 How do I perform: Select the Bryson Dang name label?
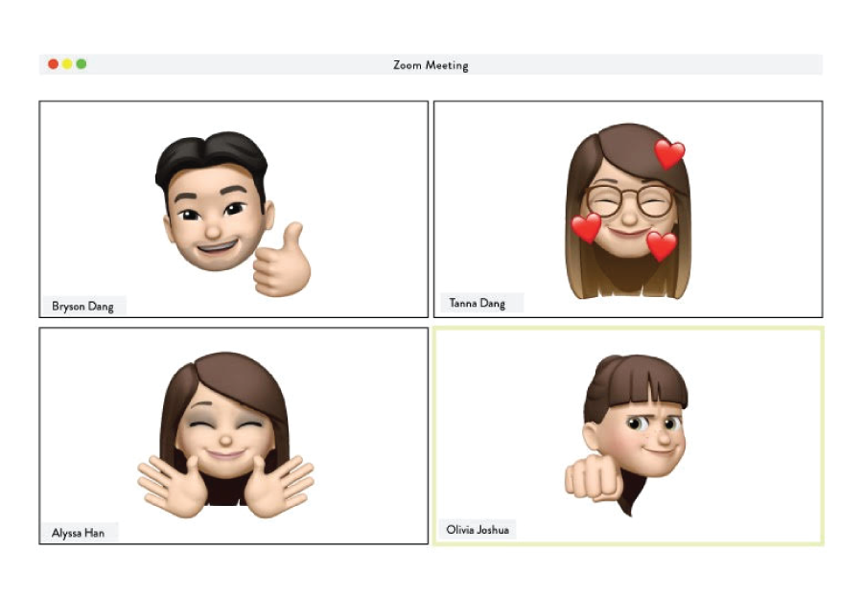(x=82, y=307)
